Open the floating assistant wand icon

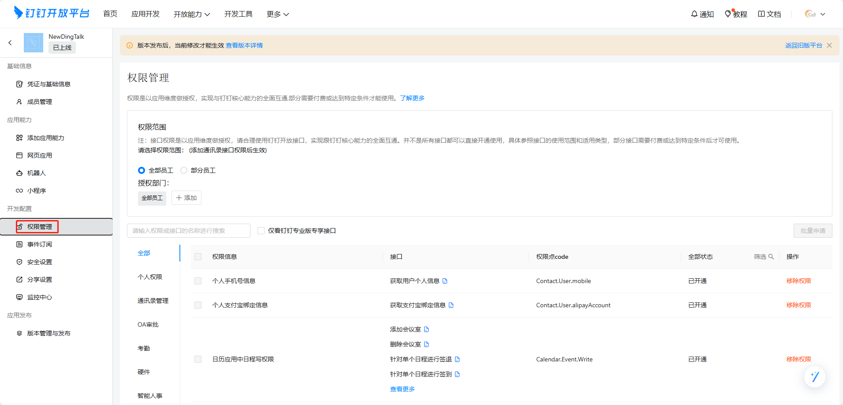coord(814,377)
